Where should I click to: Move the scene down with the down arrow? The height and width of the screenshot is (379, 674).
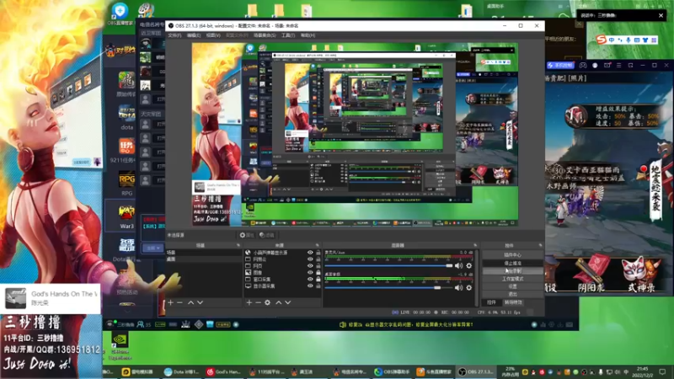(x=200, y=302)
